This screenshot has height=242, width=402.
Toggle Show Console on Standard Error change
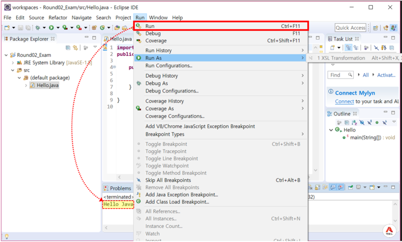tap(340, 187)
